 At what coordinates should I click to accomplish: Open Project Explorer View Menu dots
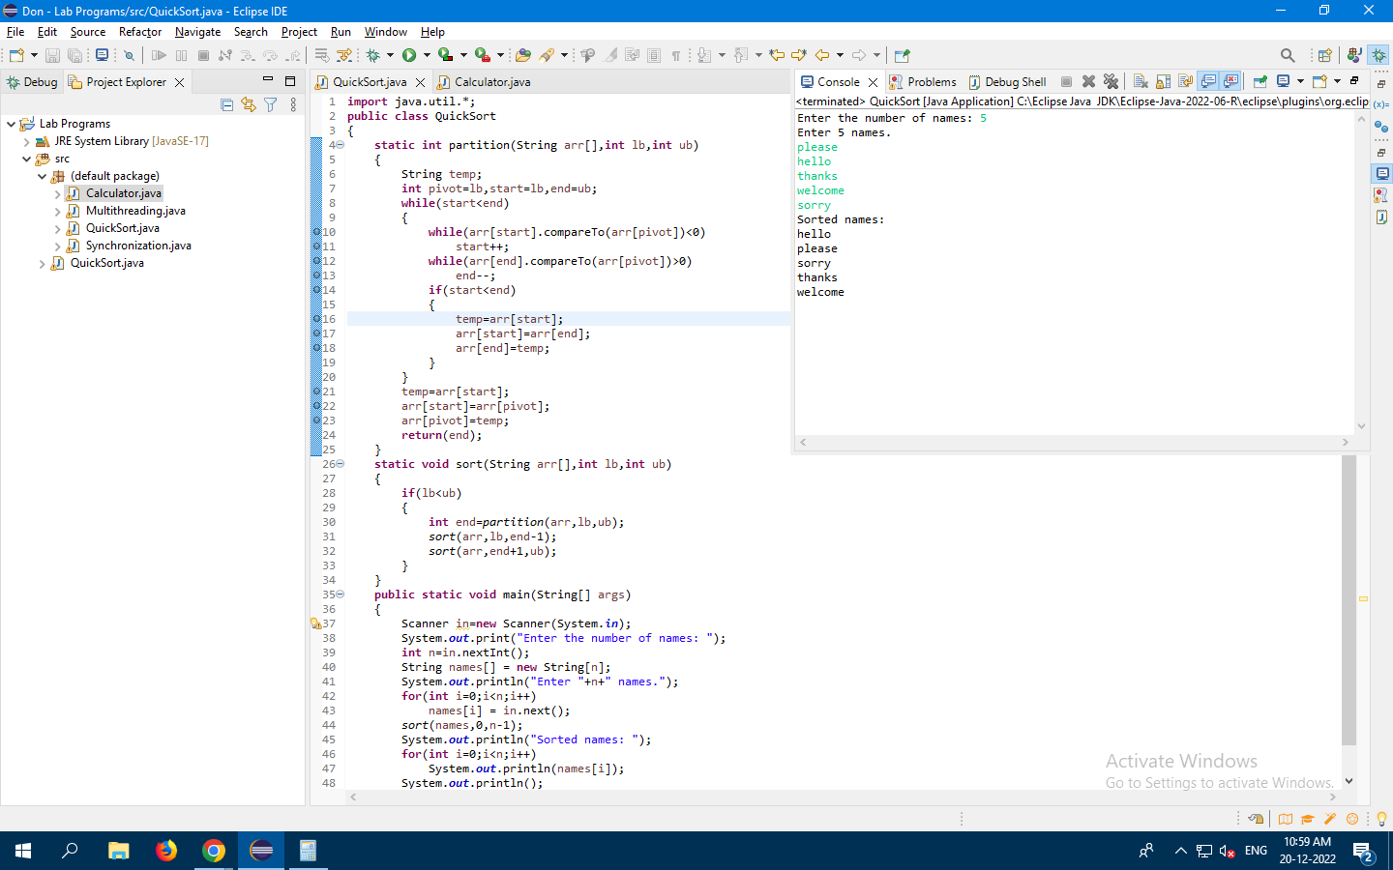pyautogui.click(x=293, y=104)
